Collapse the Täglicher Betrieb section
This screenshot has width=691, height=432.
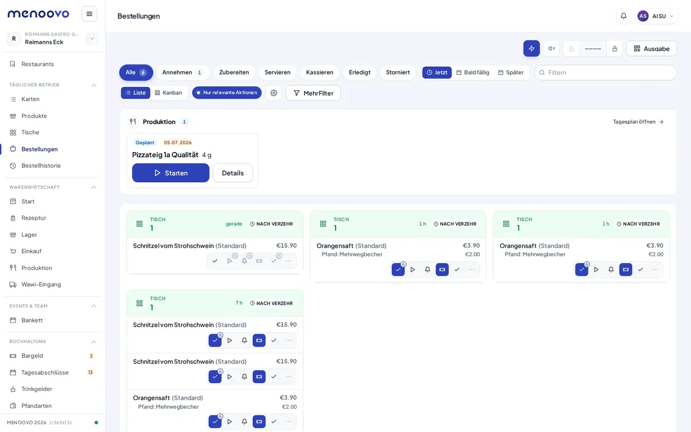click(x=94, y=85)
